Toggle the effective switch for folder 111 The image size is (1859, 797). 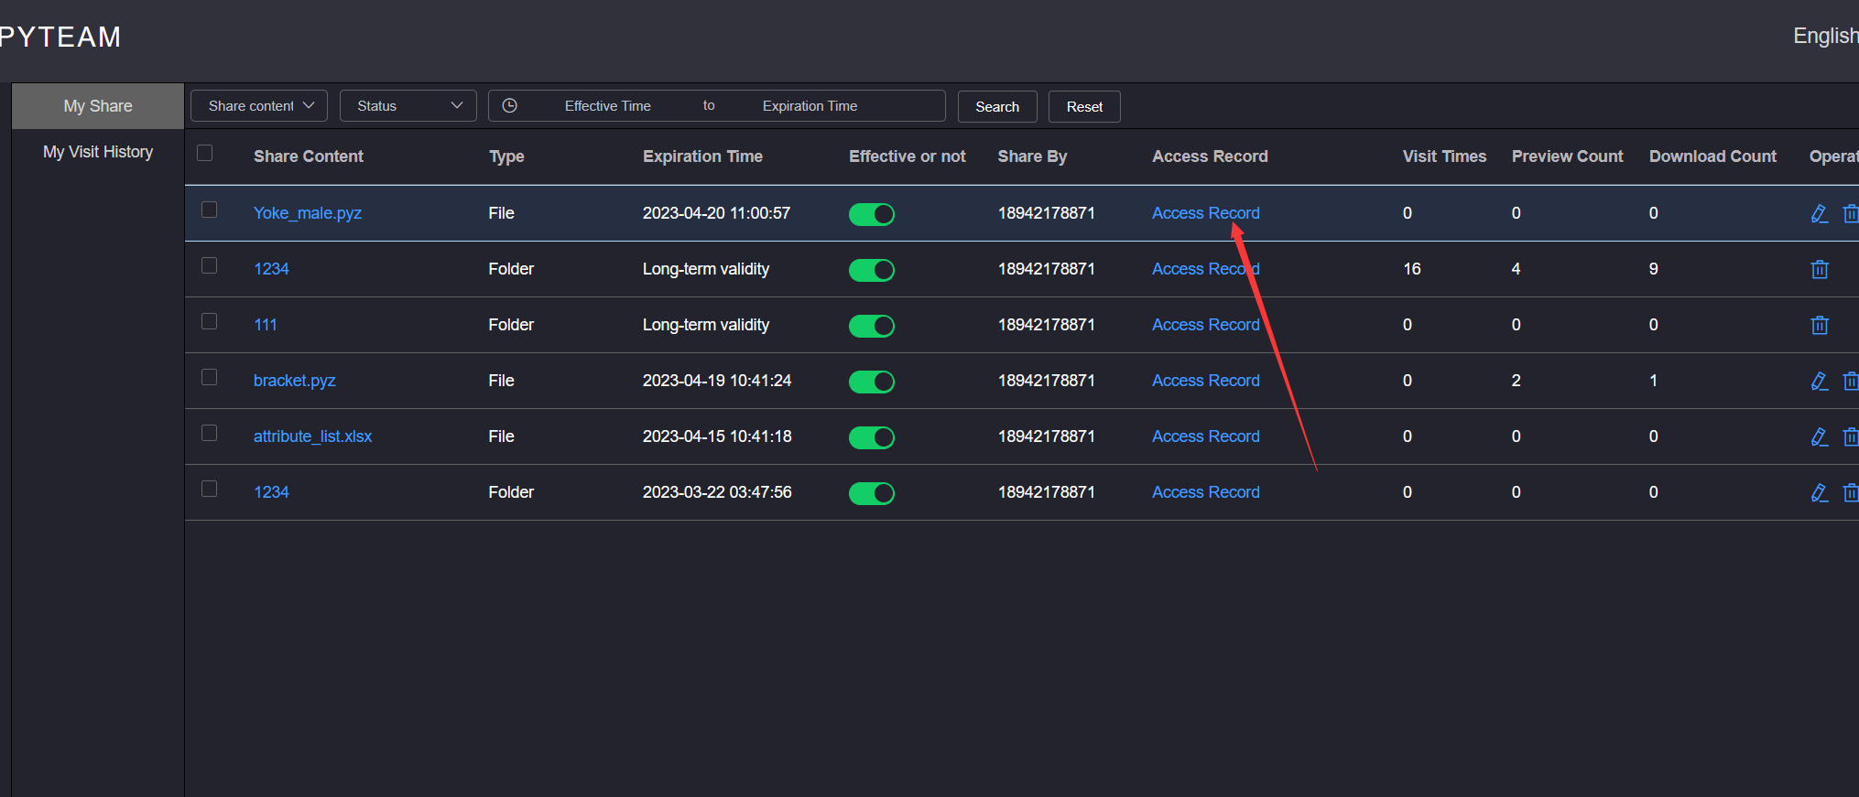point(872,326)
